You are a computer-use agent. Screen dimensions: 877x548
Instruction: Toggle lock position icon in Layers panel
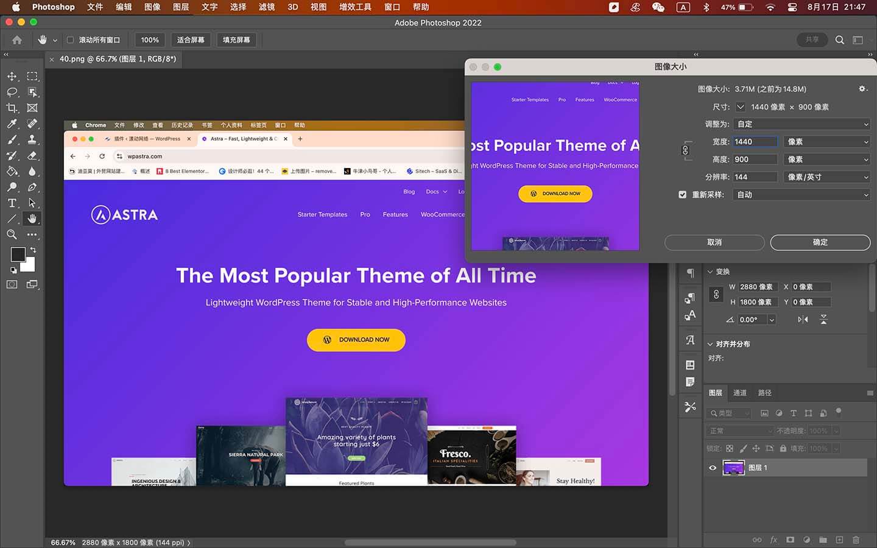point(756,448)
